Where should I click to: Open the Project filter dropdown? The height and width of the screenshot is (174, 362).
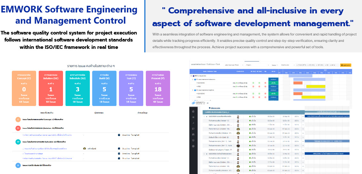click(x=257, y=65)
